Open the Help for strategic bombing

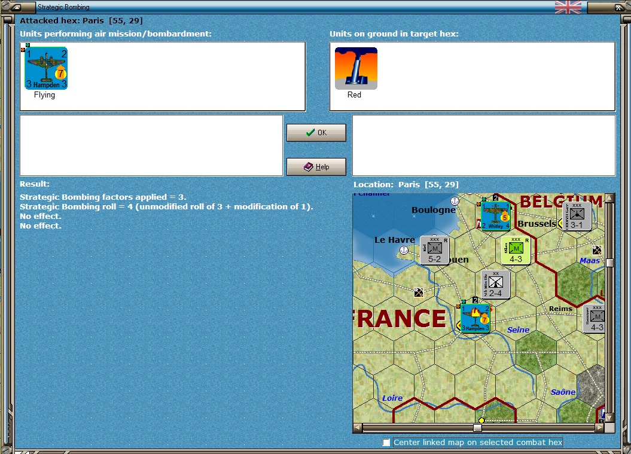(316, 167)
